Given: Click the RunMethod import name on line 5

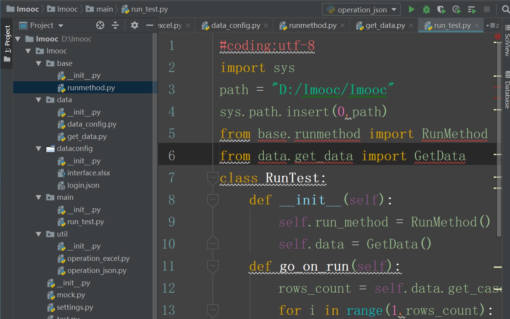Looking at the screenshot, I should click(x=455, y=134).
